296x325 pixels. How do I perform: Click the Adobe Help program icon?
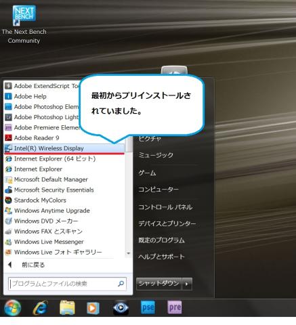[x=8, y=96]
